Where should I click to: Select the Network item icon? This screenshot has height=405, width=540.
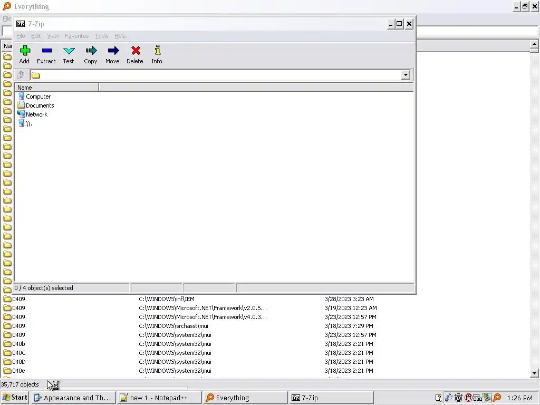21,114
